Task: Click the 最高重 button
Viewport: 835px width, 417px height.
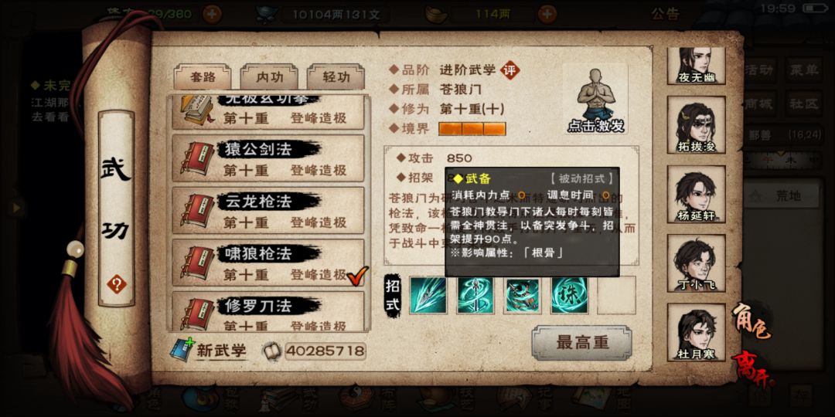Action: click(581, 343)
